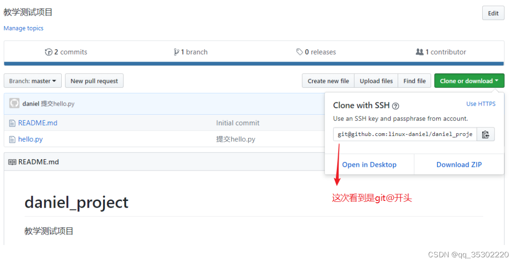Screen dimensions: 516x263
Task: Click Create new file button
Action: (328, 81)
